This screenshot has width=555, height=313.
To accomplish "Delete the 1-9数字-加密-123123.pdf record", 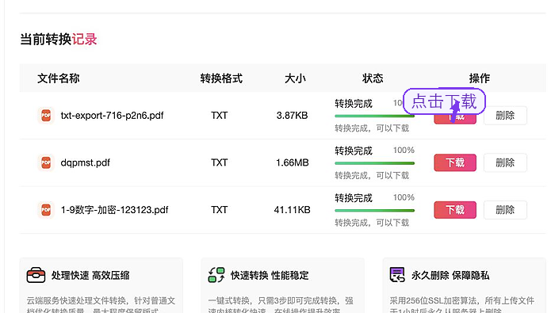I will click(x=505, y=210).
